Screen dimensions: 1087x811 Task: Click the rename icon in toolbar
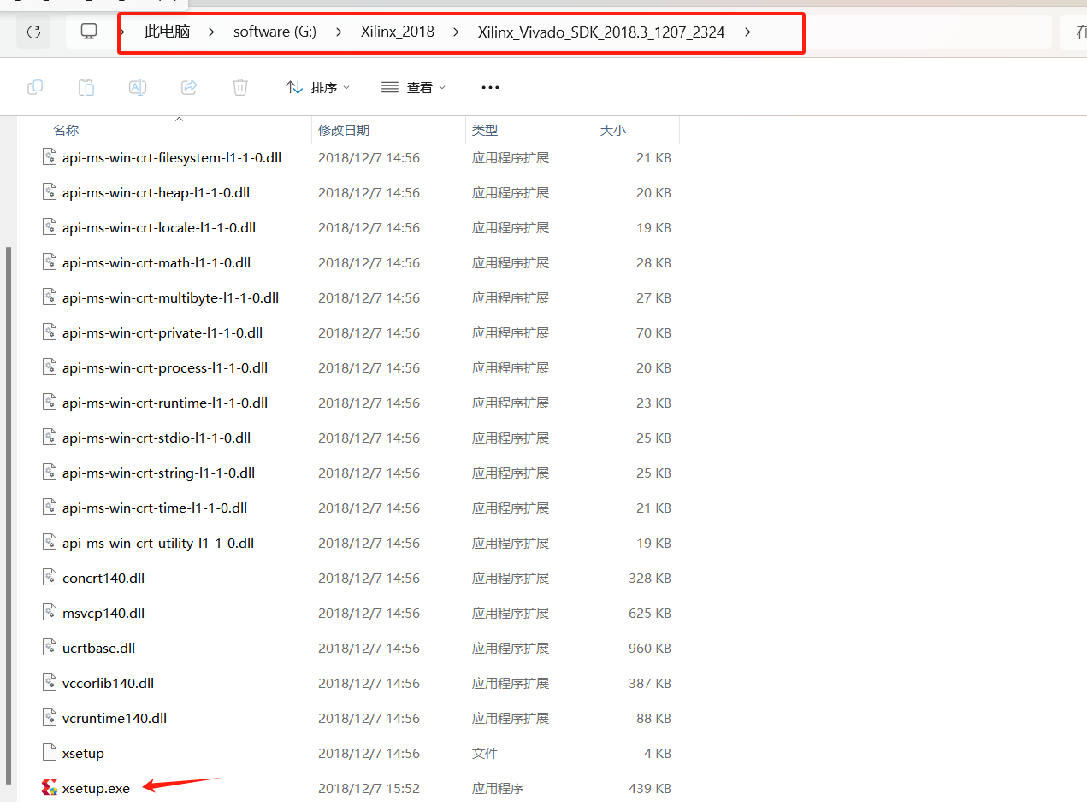point(138,87)
